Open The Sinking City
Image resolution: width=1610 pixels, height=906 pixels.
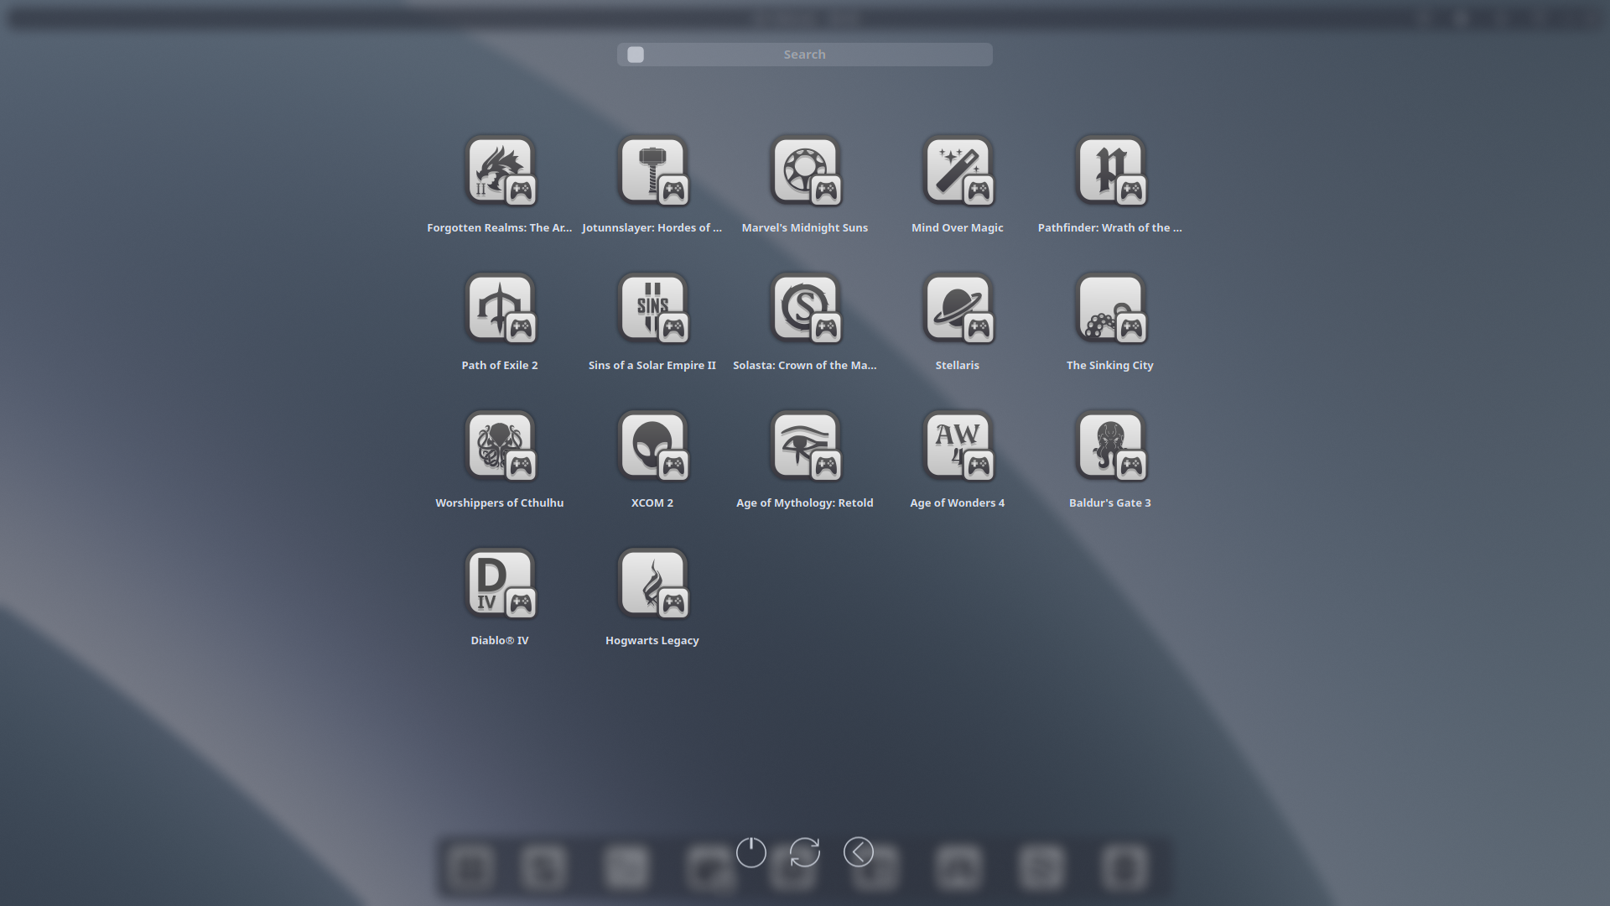point(1110,308)
